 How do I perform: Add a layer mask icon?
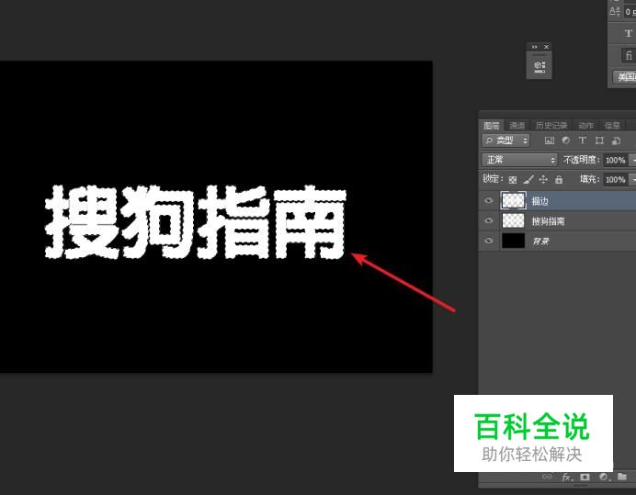click(585, 477)
